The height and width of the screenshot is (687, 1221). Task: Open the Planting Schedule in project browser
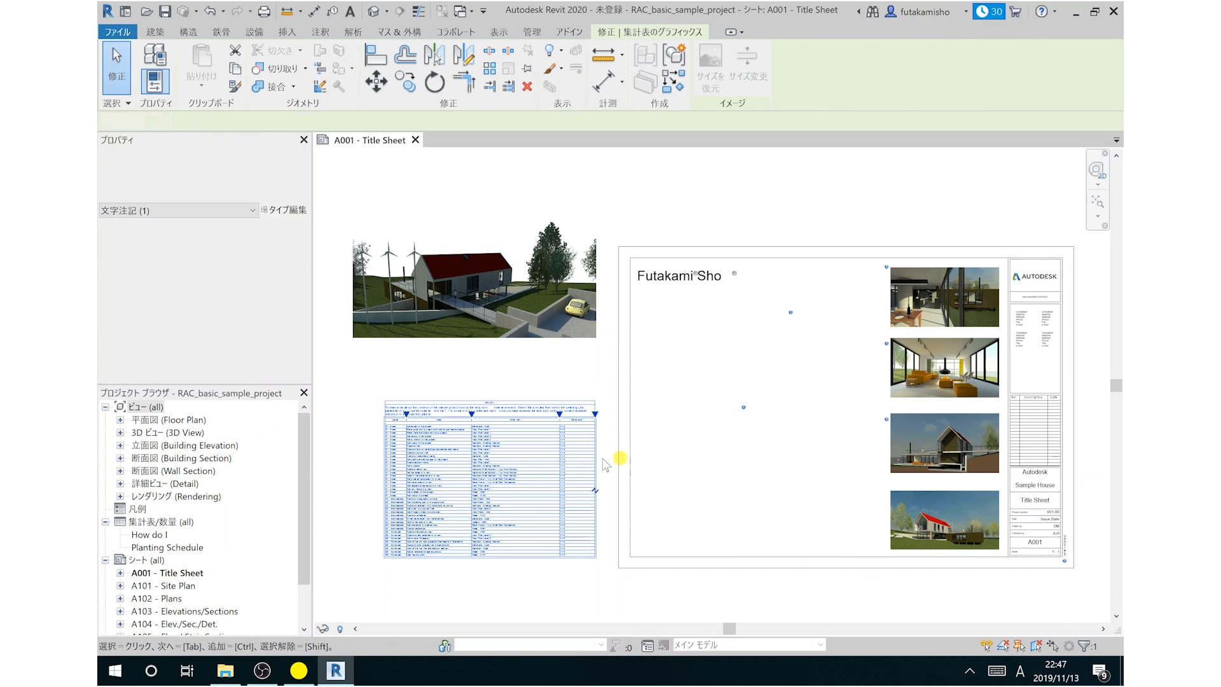coord(167,548)
